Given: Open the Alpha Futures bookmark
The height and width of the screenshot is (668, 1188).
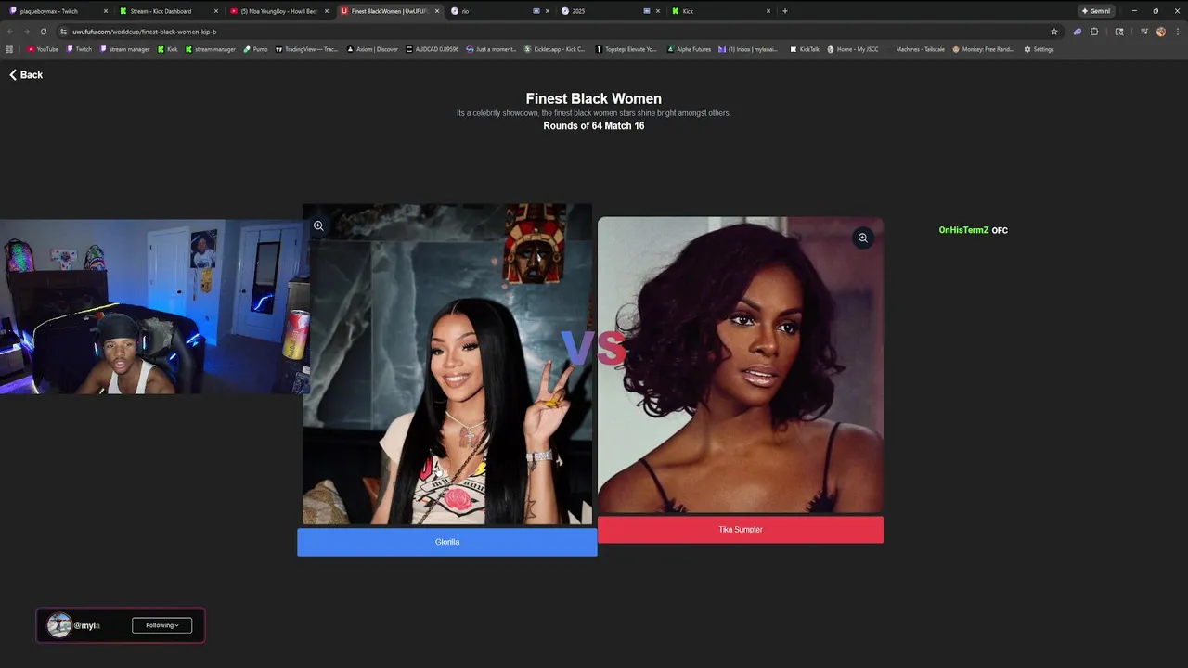Looking at the screenshot, I should click(x=689, y=49).
